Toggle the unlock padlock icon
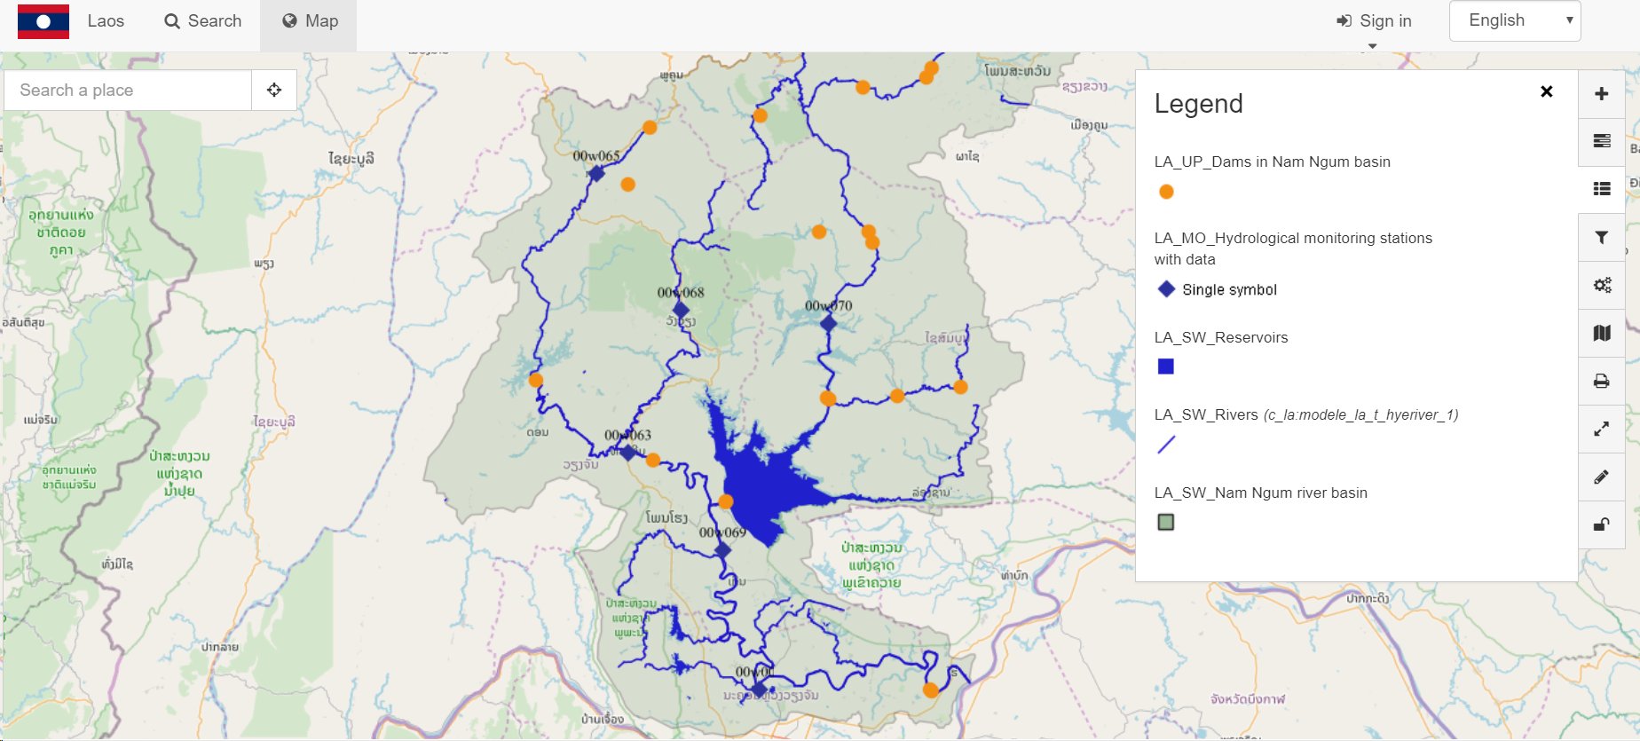1640x741 pixels. 1601,524
